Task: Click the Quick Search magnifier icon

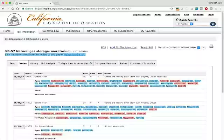Action: (x=177, y=20)
